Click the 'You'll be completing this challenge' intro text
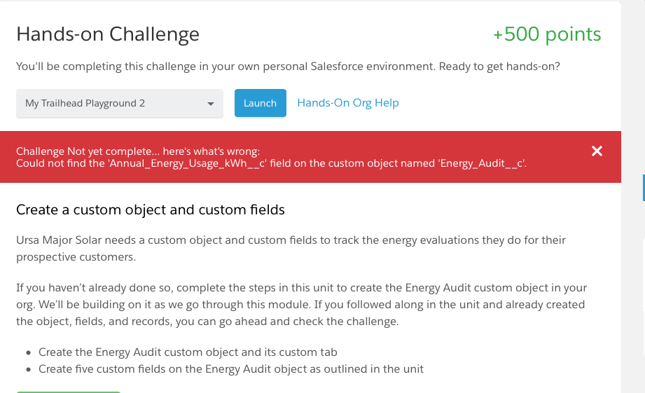 [x=288, y=67]
